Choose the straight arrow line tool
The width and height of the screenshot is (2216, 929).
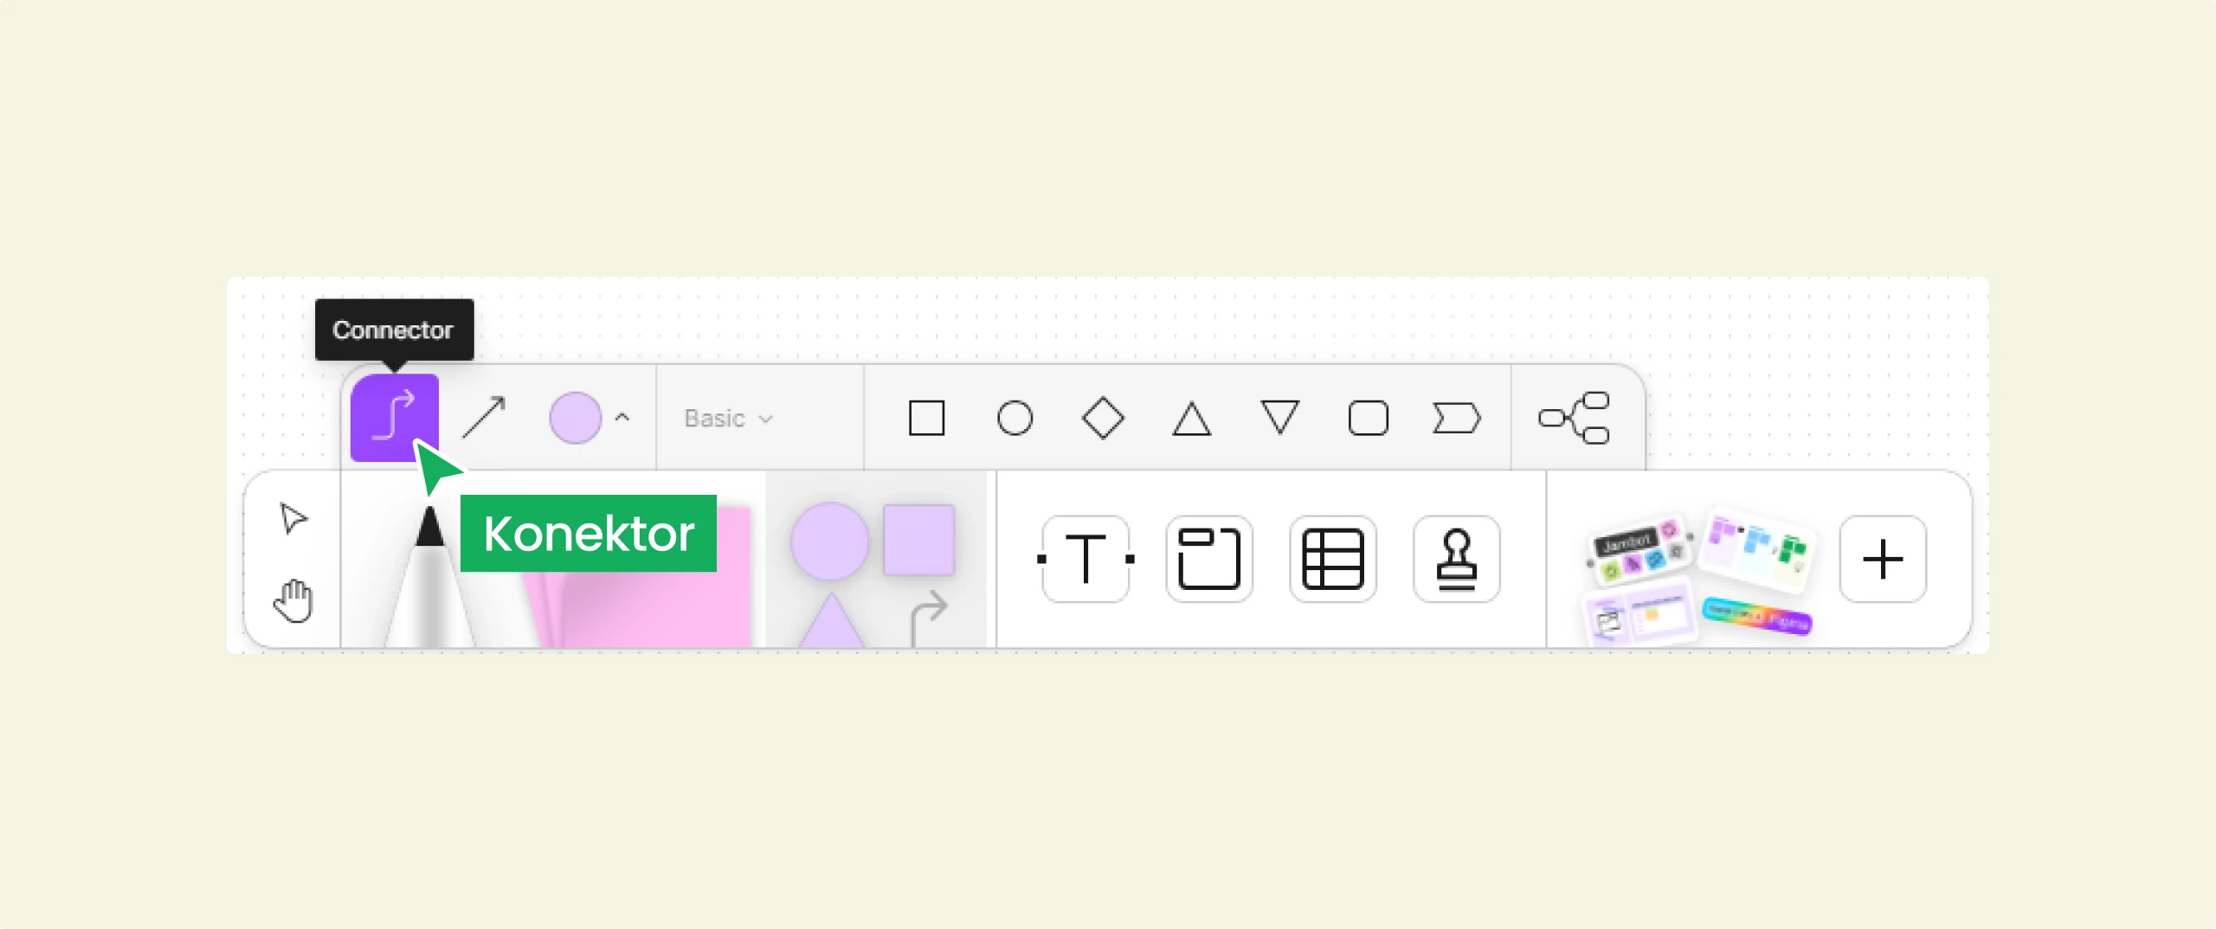tap(484, 418)
